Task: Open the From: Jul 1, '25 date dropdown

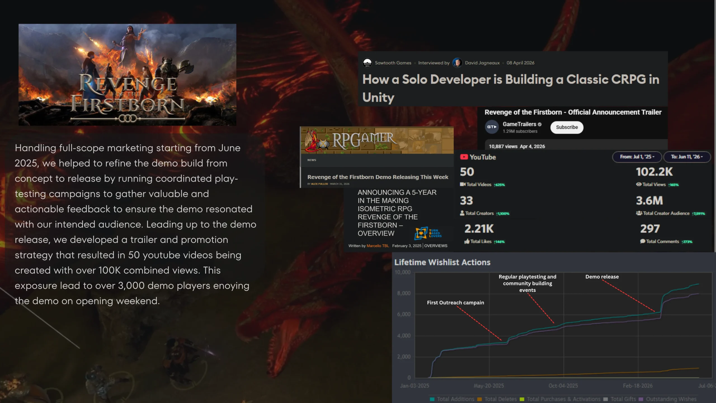Action: tap(637, 157)
